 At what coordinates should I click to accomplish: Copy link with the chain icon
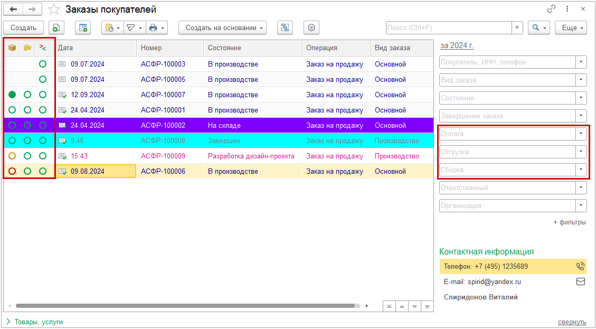coord(551,9)
